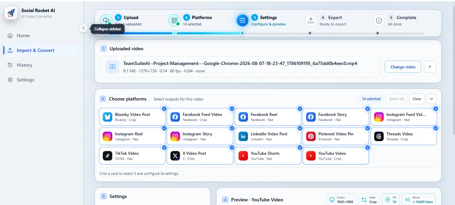455x205 pixels.
Task: Collapse the Choose platforms section with the chevron
Action: (432, 99)
